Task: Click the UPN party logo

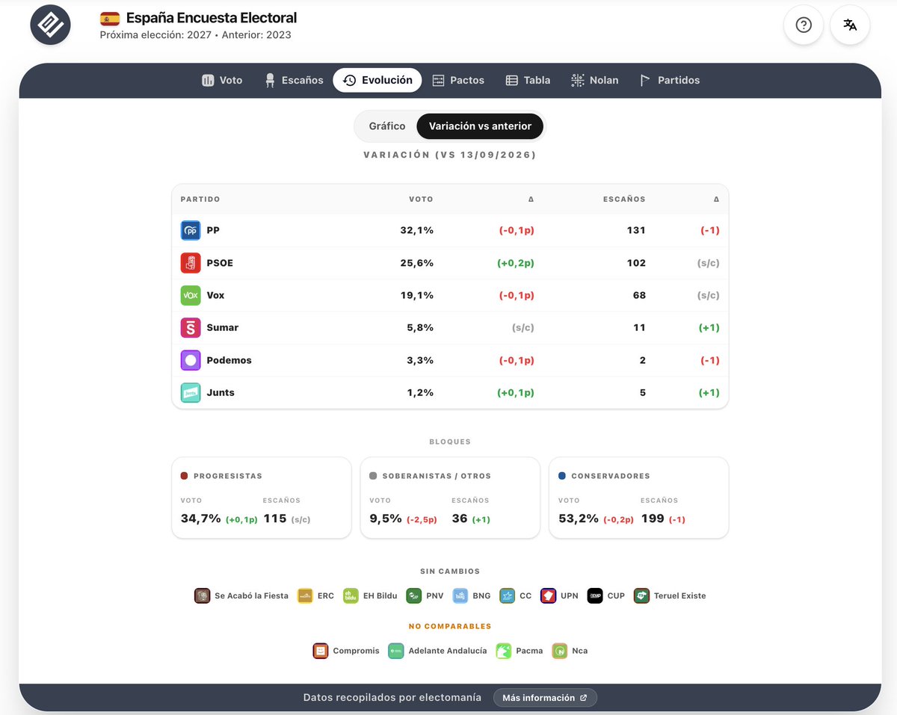Action: tap(548, 595)
